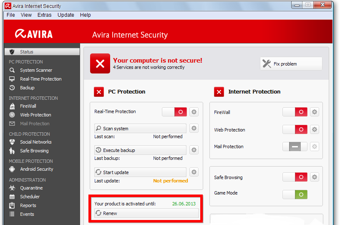The image size is (340, 225).
Task: Open the Extras menu
Action: pyautogui.click(x=45, y=15)
